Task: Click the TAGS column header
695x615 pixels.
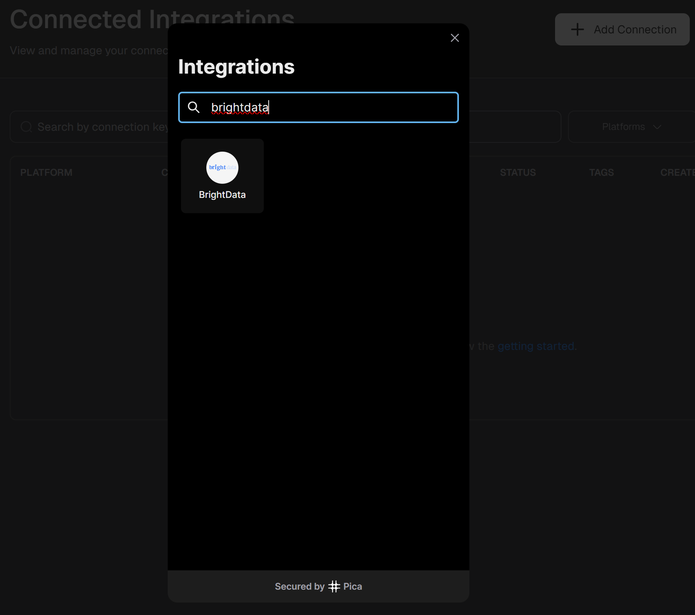Action: (x=601, y=172)
